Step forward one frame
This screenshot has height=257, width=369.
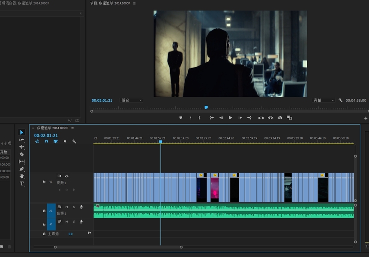tap(240, 117)
